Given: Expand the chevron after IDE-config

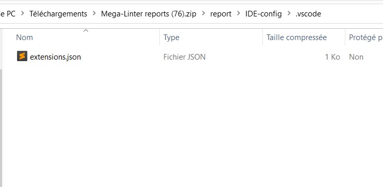Looking at the screenshot, I should coord(289,14).
